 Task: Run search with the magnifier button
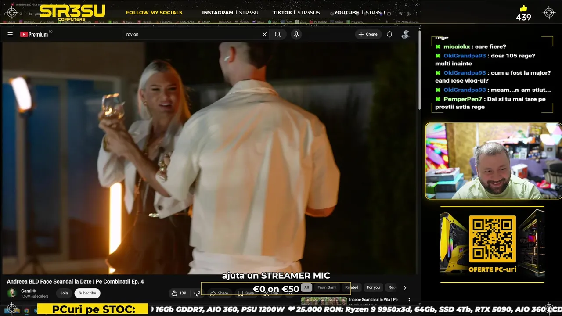click(278, 34)
